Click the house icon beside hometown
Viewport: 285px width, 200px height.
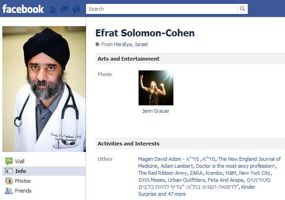(98, 44)
